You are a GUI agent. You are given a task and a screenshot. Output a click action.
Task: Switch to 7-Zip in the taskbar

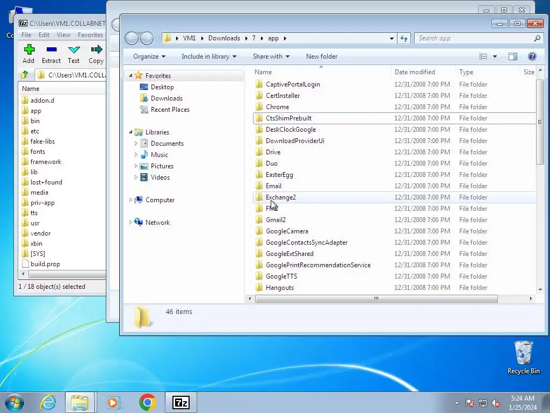[180, 402]
